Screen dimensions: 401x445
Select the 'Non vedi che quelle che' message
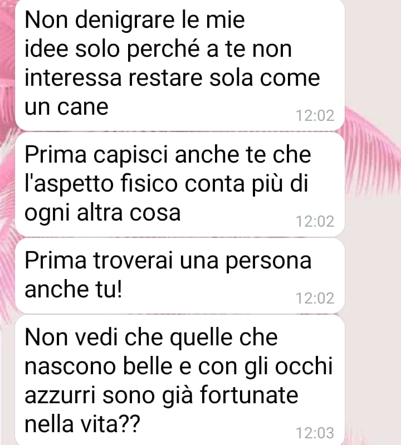[180, 380]
